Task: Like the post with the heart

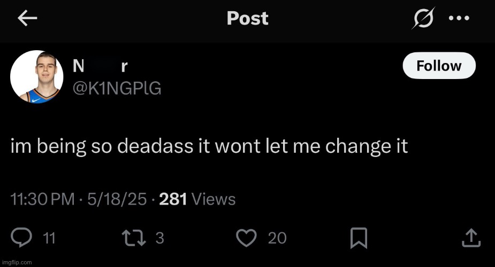Action: click(247, 238)
